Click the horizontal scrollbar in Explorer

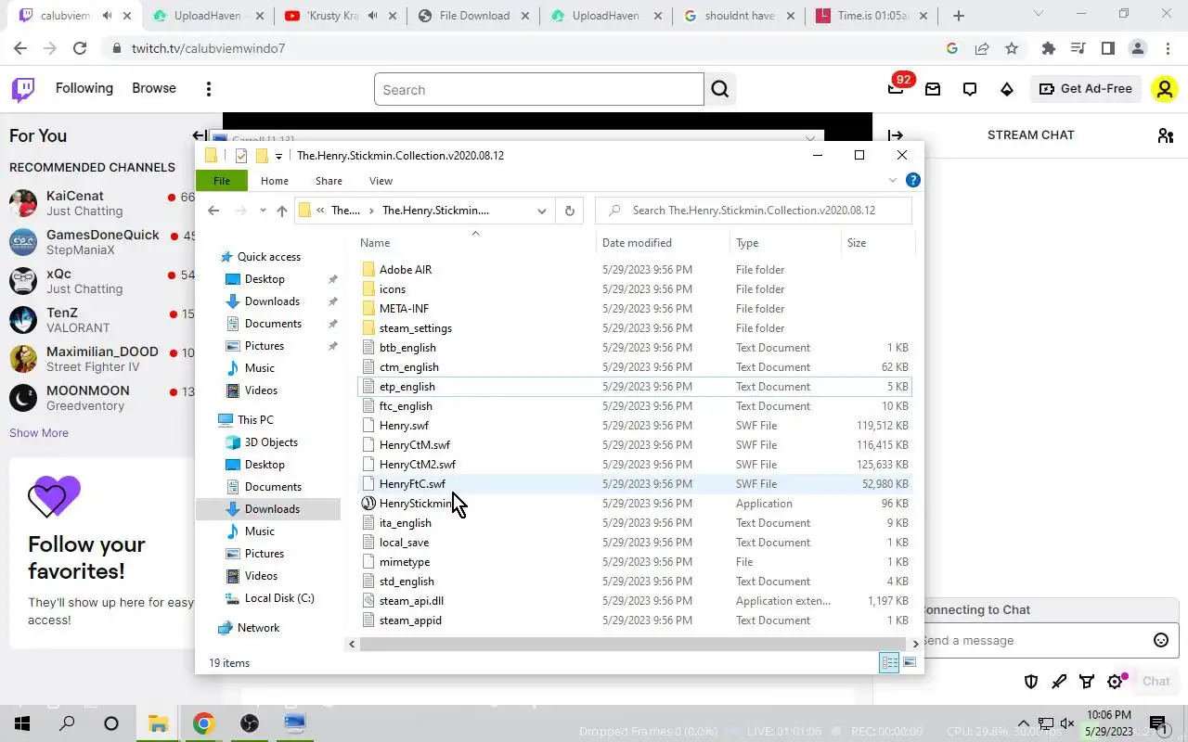tap(631, 644)
